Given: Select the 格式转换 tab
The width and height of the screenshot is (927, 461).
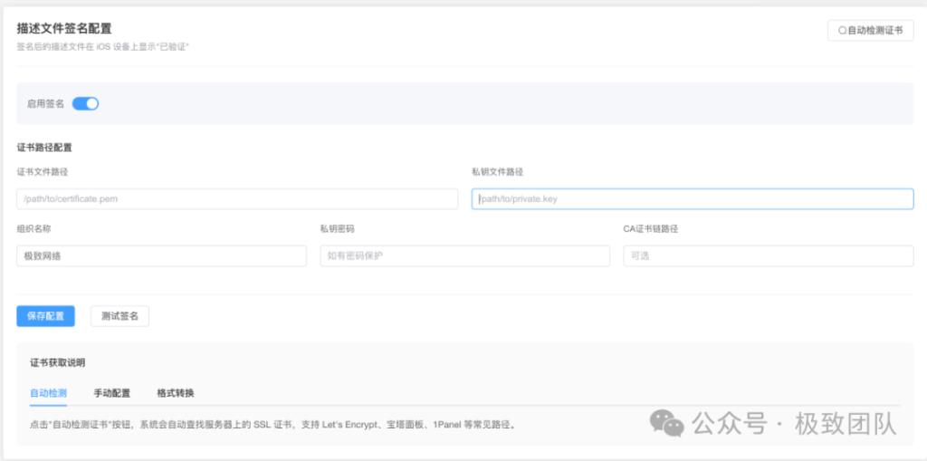Looking at the screenshot, I should pyautogui.click(x=176, y=393).
